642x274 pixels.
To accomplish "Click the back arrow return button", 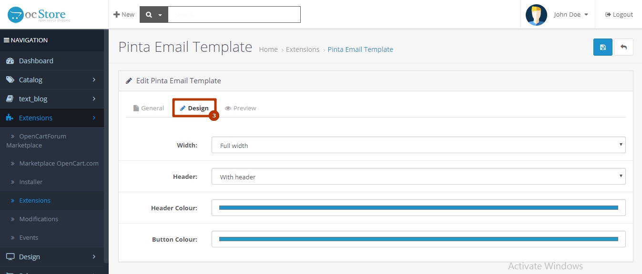I will 623,47.
